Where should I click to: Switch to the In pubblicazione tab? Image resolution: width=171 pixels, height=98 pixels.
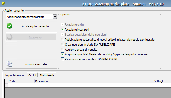coord(15,75)
